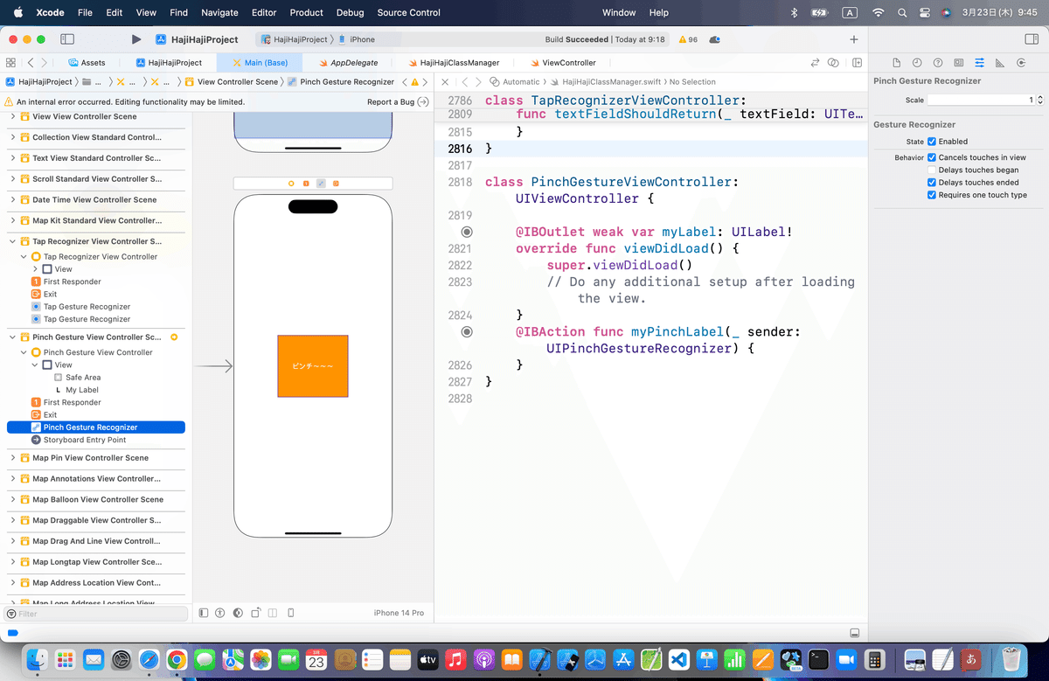
Task: Toggle Requires one touch type checkbox
Action: click(x=932, y=195)
